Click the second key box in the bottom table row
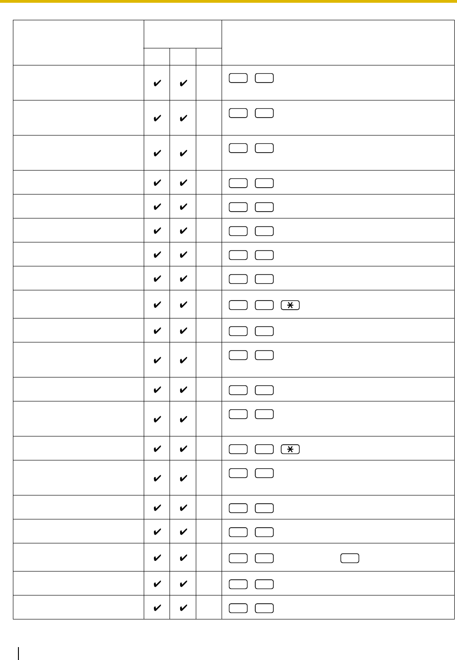The image size is (457, 660). click(x=264, y=608)
